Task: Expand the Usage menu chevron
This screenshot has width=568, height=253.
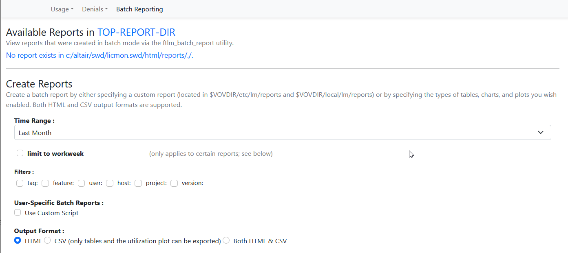Action: (72, 9)
